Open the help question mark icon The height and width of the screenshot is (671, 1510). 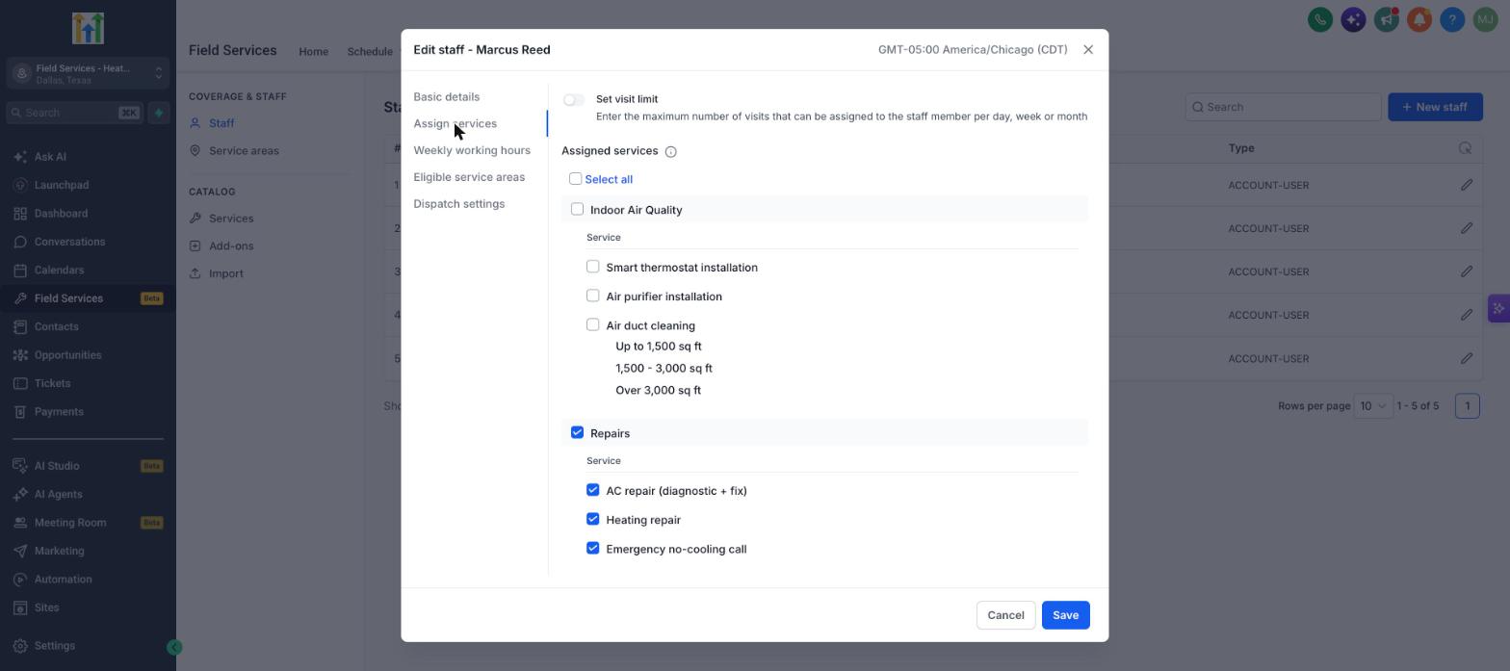tap(1452, 19)
